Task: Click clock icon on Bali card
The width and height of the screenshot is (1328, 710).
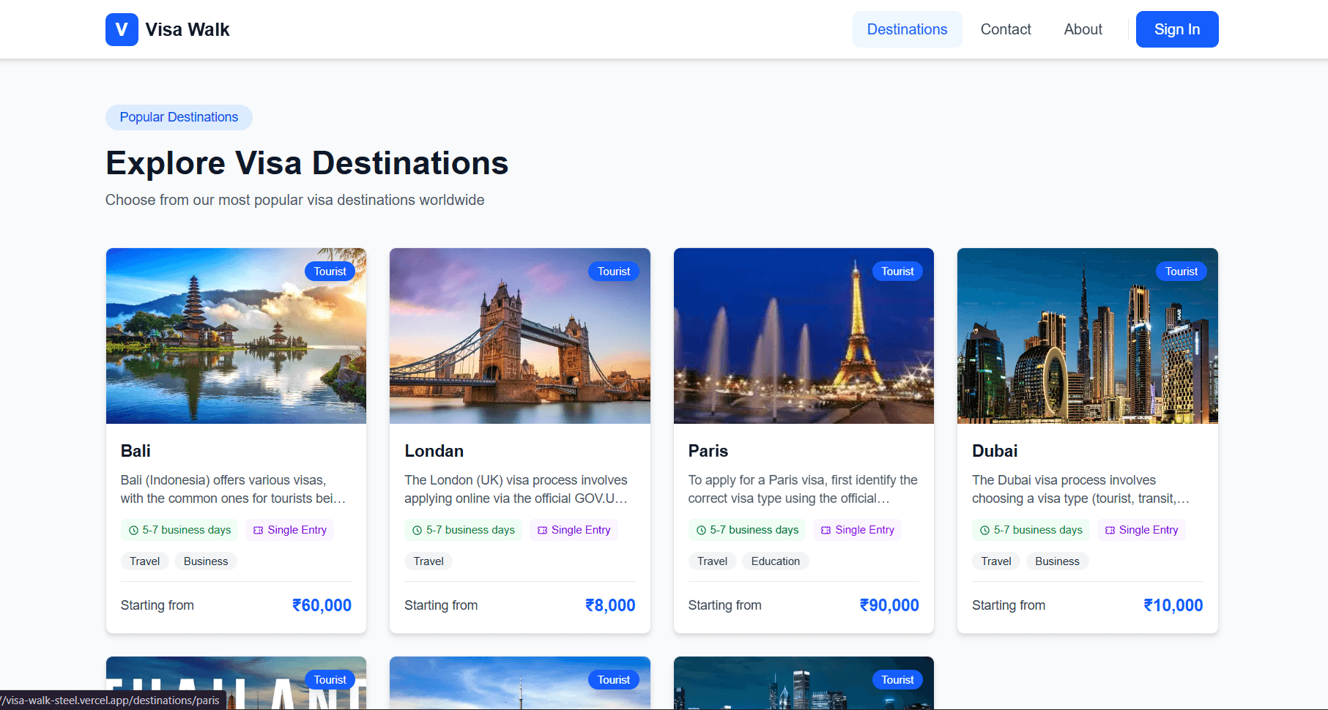Action: click(133, 531)
